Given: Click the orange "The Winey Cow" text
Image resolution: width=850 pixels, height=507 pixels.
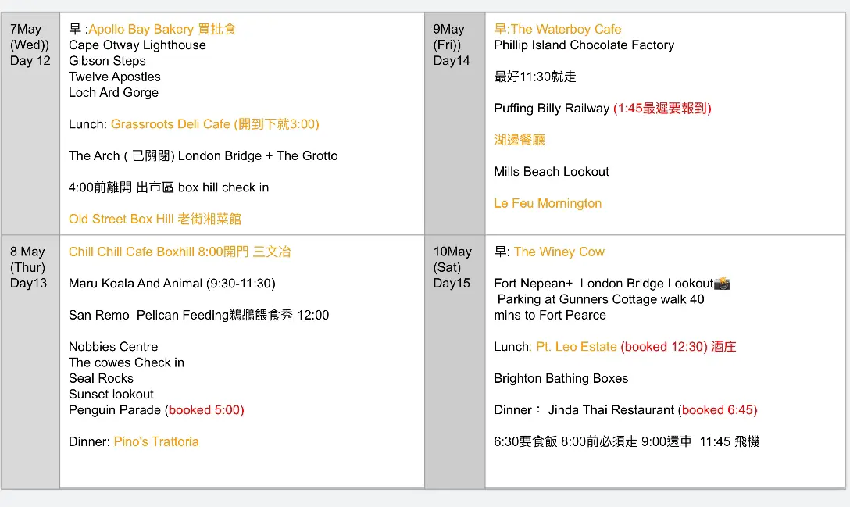Looking at the screenshot, I should 559,252.
